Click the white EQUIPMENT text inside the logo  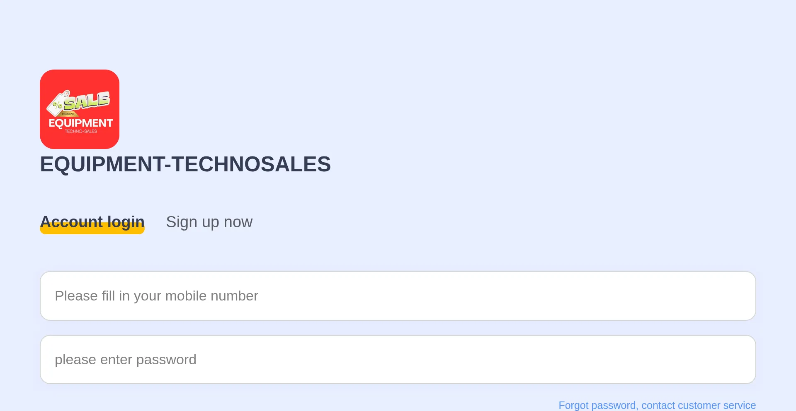[x=81, y=123]
